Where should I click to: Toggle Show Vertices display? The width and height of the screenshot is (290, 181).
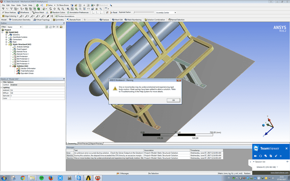(9, 12)
